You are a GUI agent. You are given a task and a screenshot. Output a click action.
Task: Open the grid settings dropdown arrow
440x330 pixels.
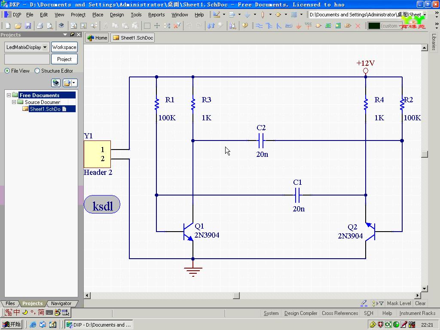(301, 15)
